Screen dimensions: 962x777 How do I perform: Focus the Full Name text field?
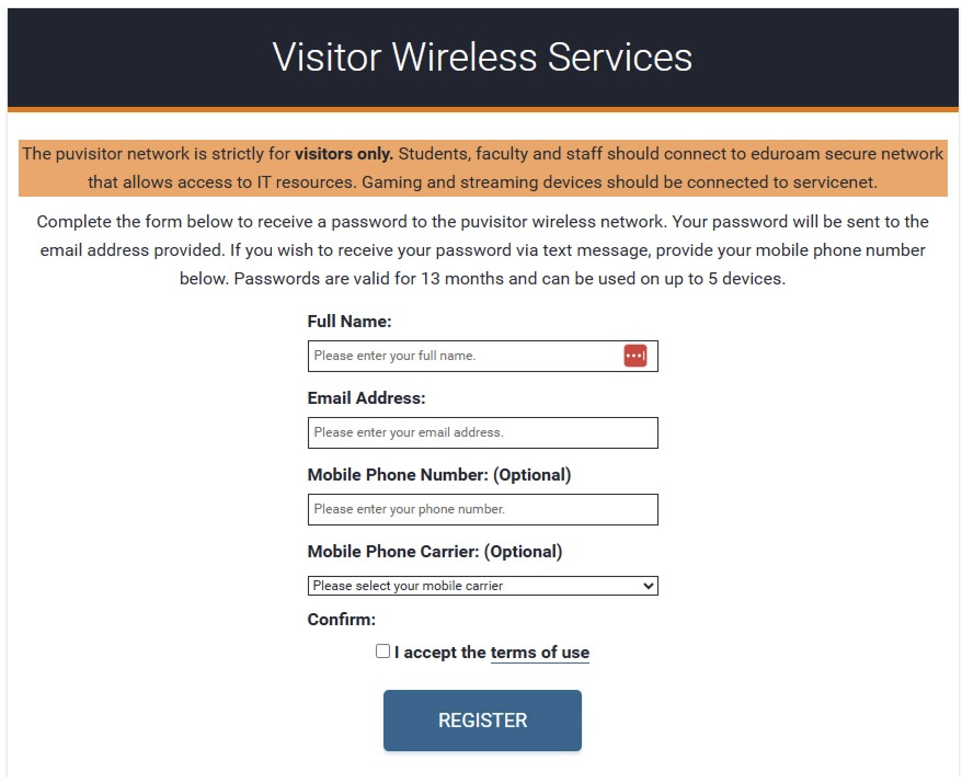click(x=483, y=356)
